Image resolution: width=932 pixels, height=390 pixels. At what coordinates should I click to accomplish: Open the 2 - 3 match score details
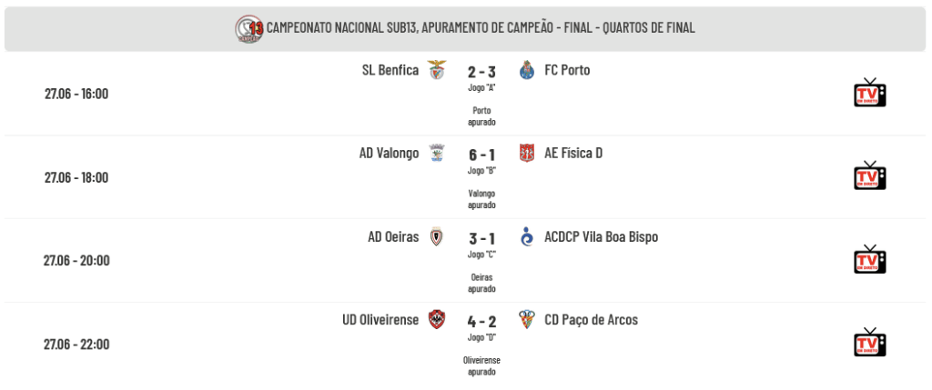tap(481, 72)
